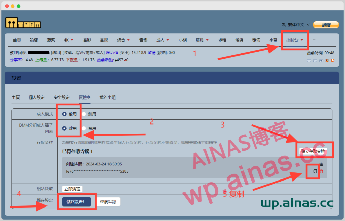Copy the access token with the copy icon

pos(315,171)
